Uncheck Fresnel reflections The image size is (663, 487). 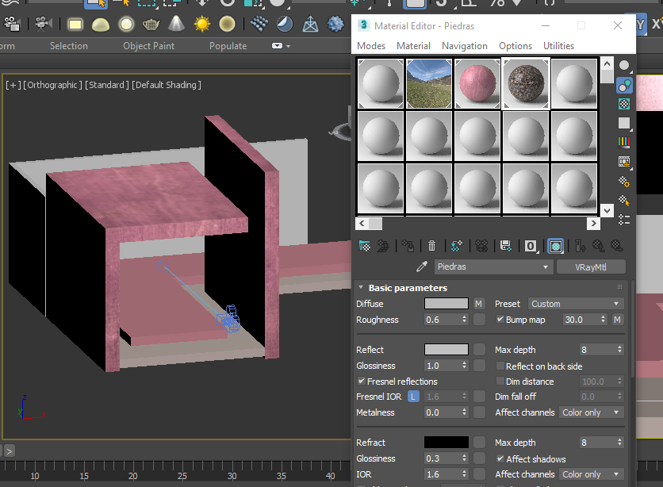coord(360,382)
